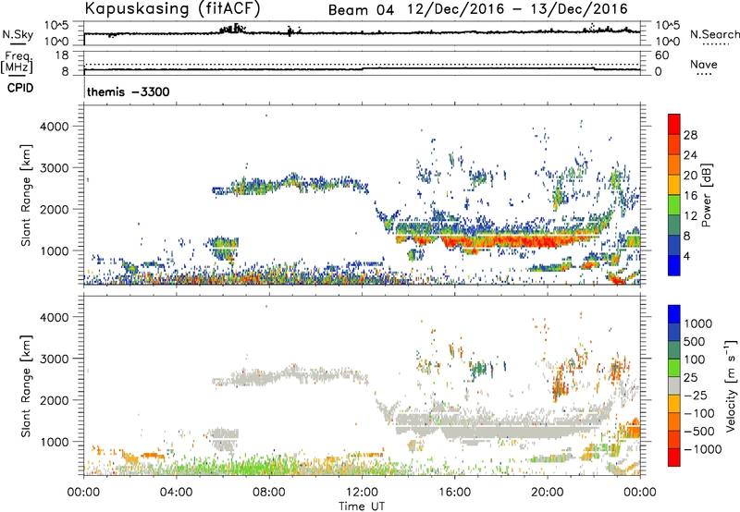The image size is (740, 512).
Task: Click the N.Sky noise trace in the top panel
Action: click(362, 32)
